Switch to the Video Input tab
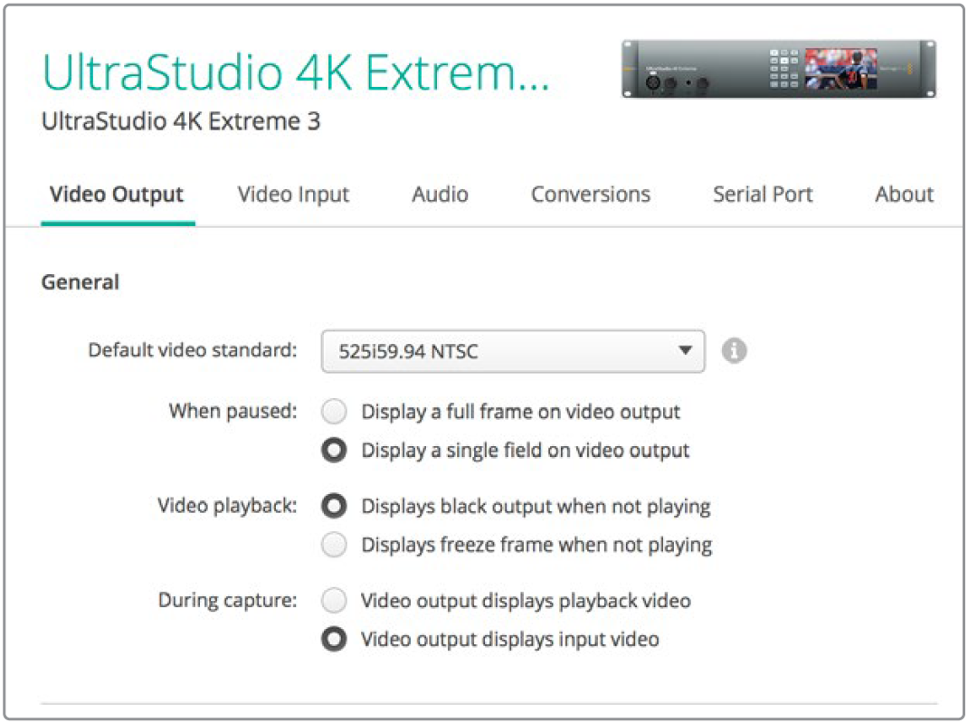 pos(293,195)
